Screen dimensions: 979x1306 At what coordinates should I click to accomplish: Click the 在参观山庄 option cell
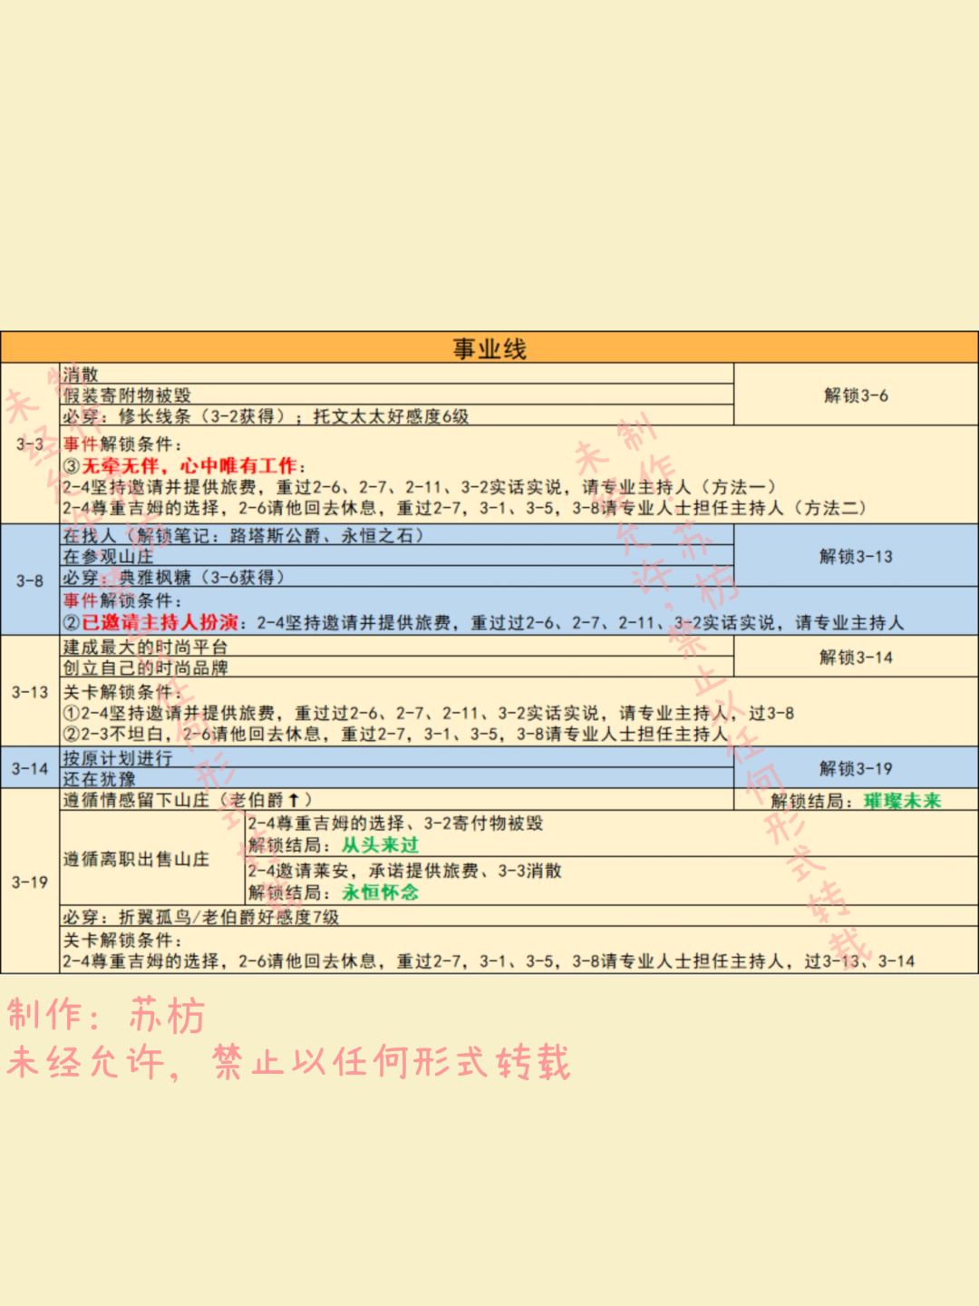[x=397, y=556]
